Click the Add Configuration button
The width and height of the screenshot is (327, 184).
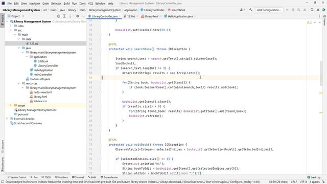click(269, 10)
